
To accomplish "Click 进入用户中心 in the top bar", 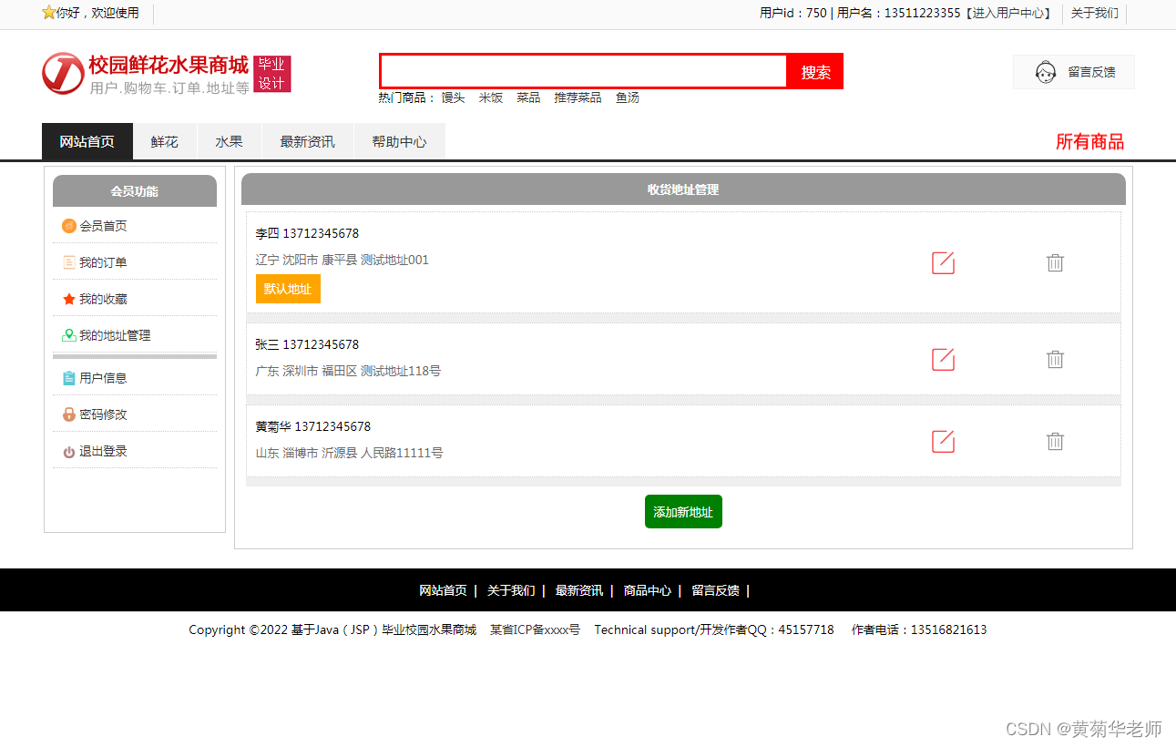I will (x=1007, y=13).
